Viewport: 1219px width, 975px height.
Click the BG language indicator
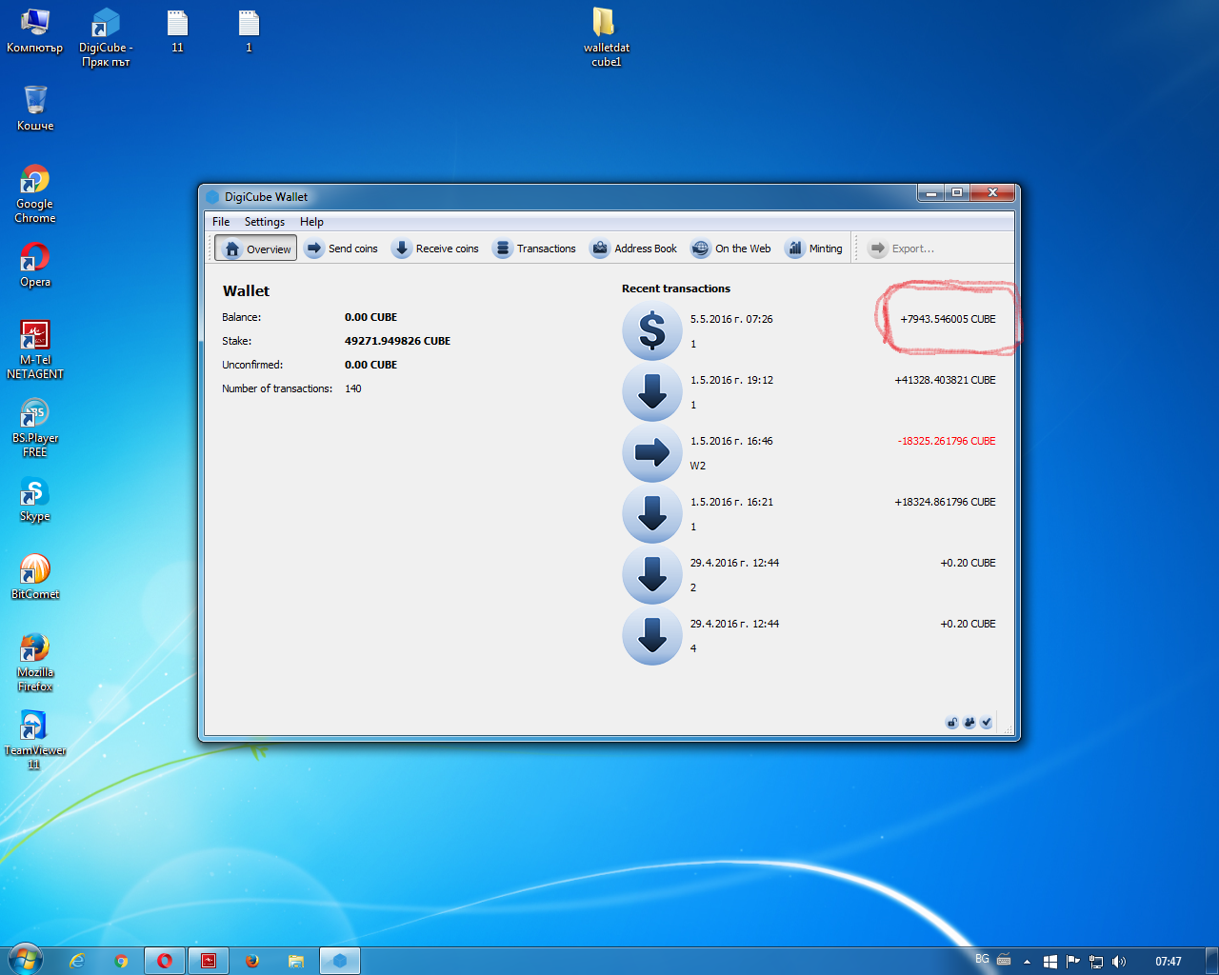tap(982, 959)
